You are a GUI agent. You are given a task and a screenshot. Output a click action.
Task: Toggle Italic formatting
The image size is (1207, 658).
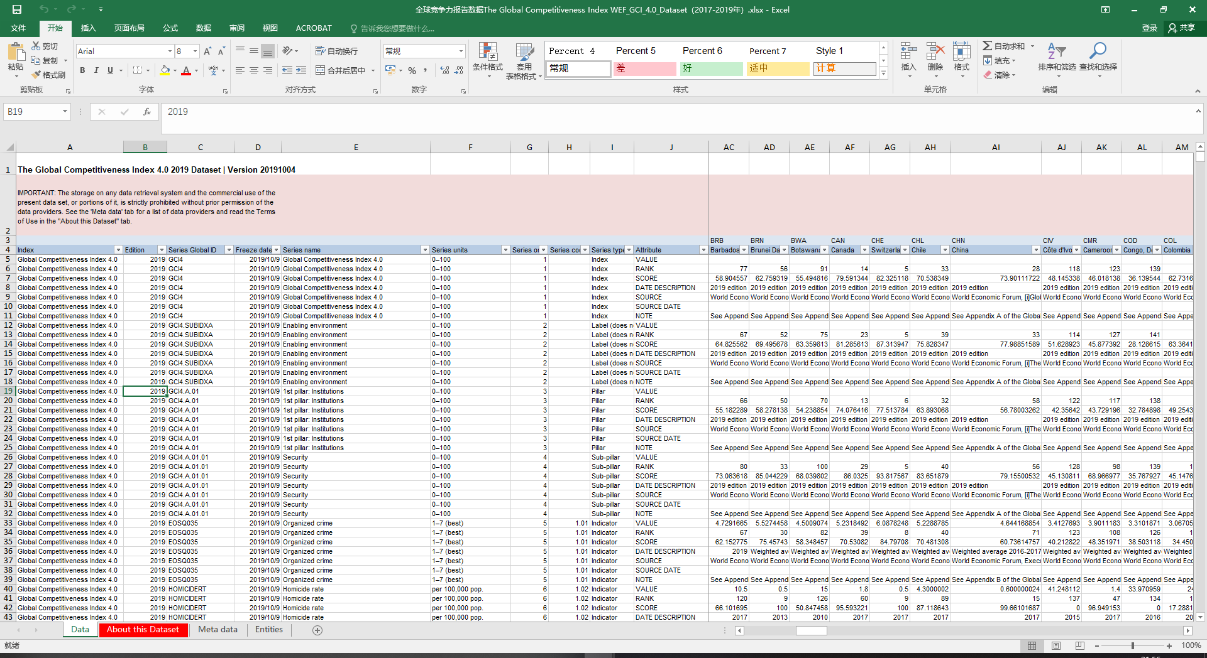coord(96,70)
